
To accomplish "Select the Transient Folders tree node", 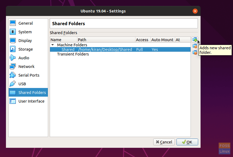I will (73, 54).
